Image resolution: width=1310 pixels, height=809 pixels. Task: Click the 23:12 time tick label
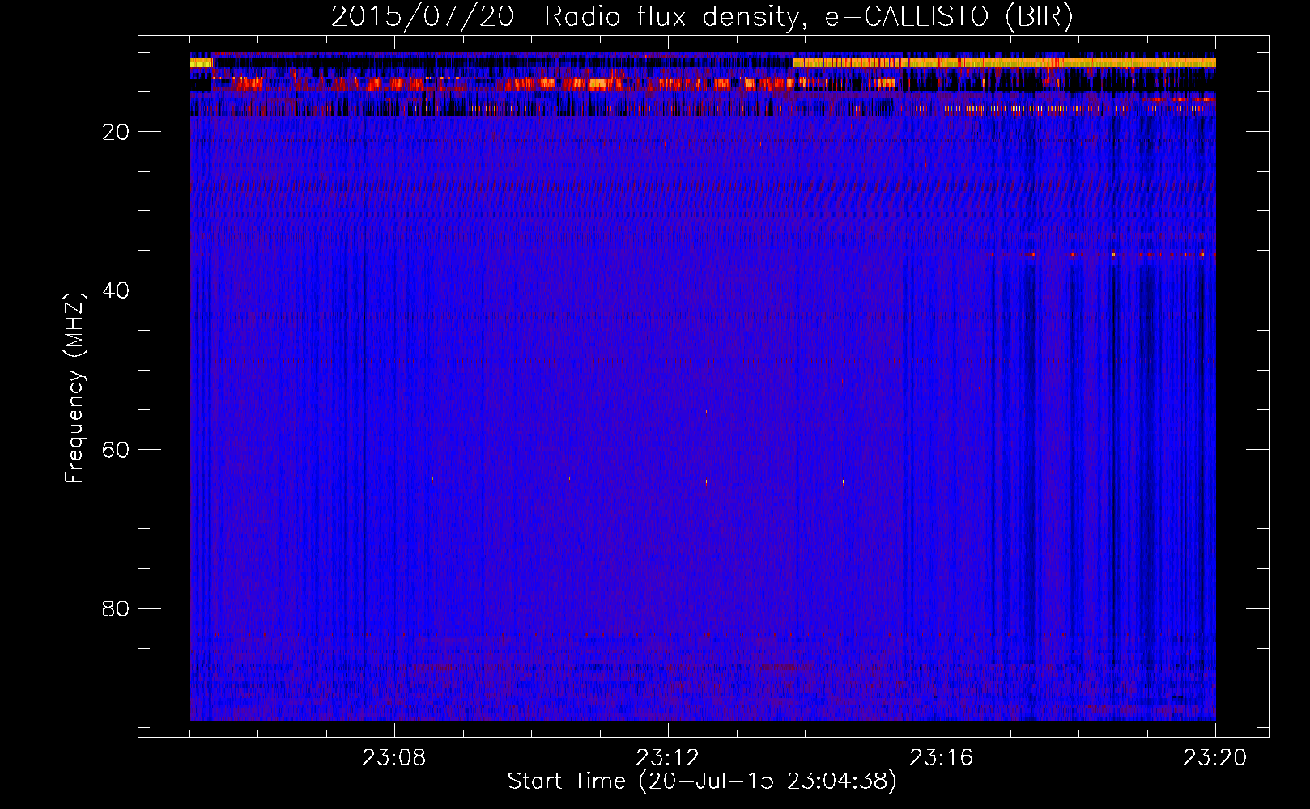tap(668, 758)
